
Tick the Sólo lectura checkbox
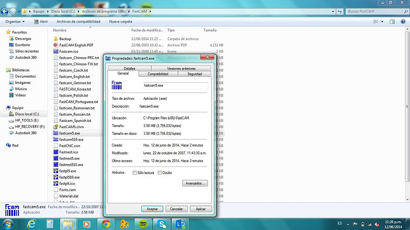[x=134, y=173]
